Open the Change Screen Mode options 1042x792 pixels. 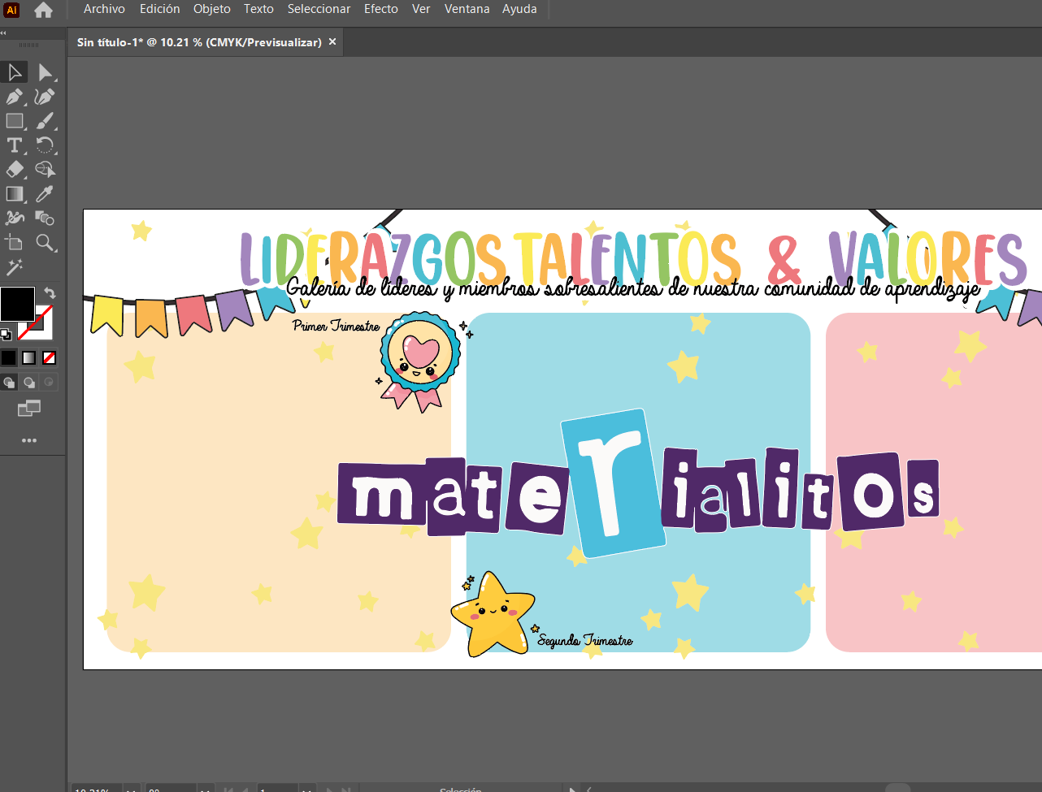pos(29,409)
